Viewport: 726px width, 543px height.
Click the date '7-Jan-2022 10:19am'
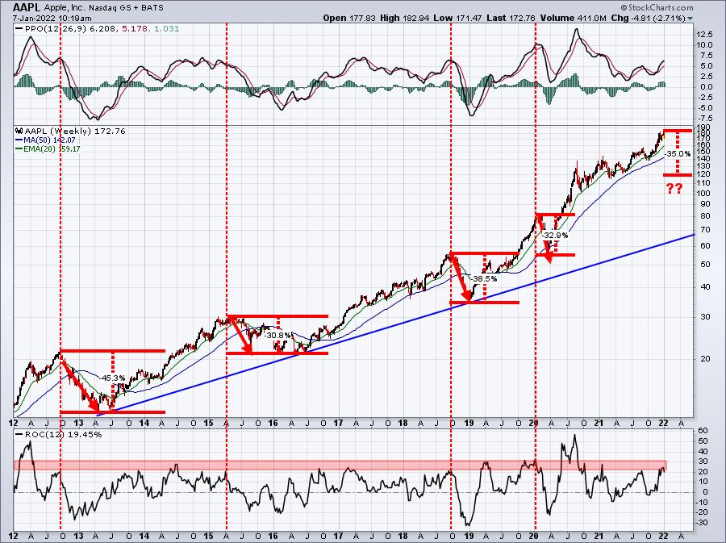tap(52, 19)
